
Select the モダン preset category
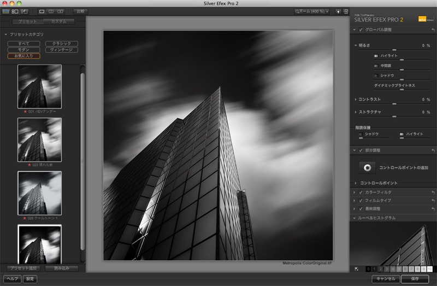pos(23,50)
